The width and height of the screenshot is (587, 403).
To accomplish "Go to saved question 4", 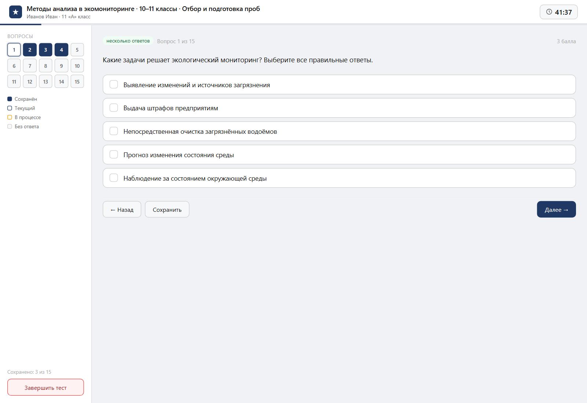I will coord(61,50).
